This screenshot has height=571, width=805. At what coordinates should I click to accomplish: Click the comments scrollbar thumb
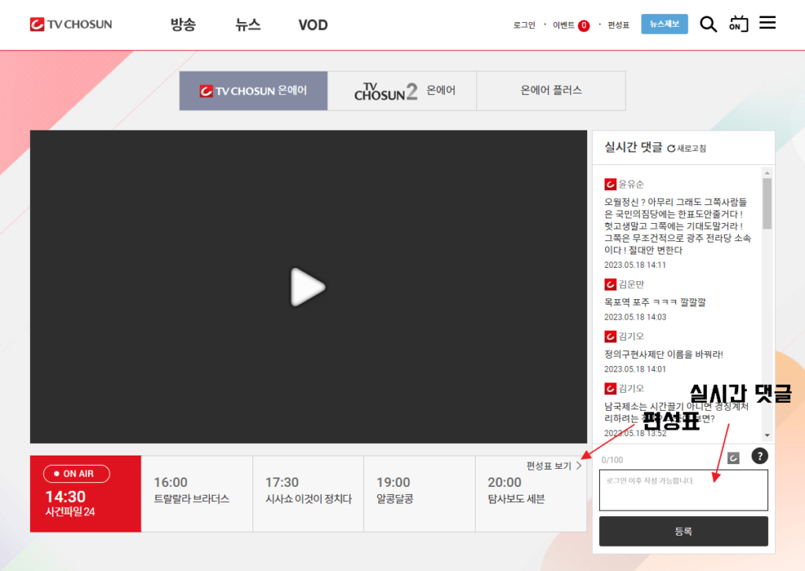(x=767, y=203)
